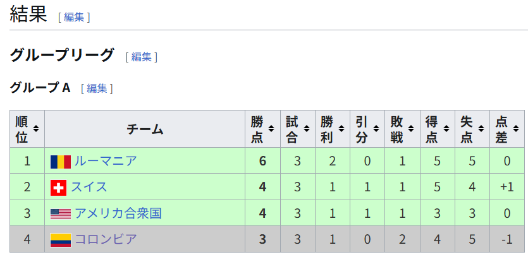Sort table by 引分 column arrows
Image resolution: width=528 pixels, height=257 pixels.
(376, 129)
